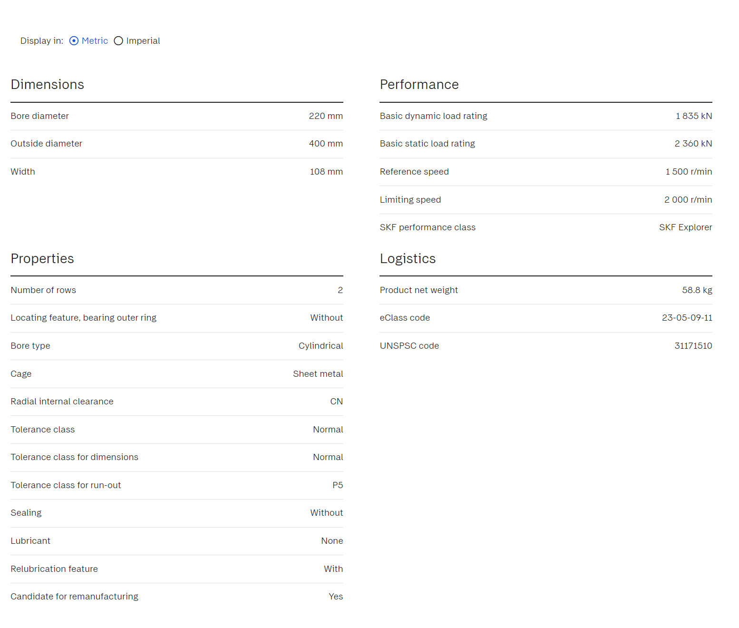Image resolution: width=739 pixels, height=628 pixels.
Task: Click the eClass code value 23-05-09-11
Action: [687, 318]
